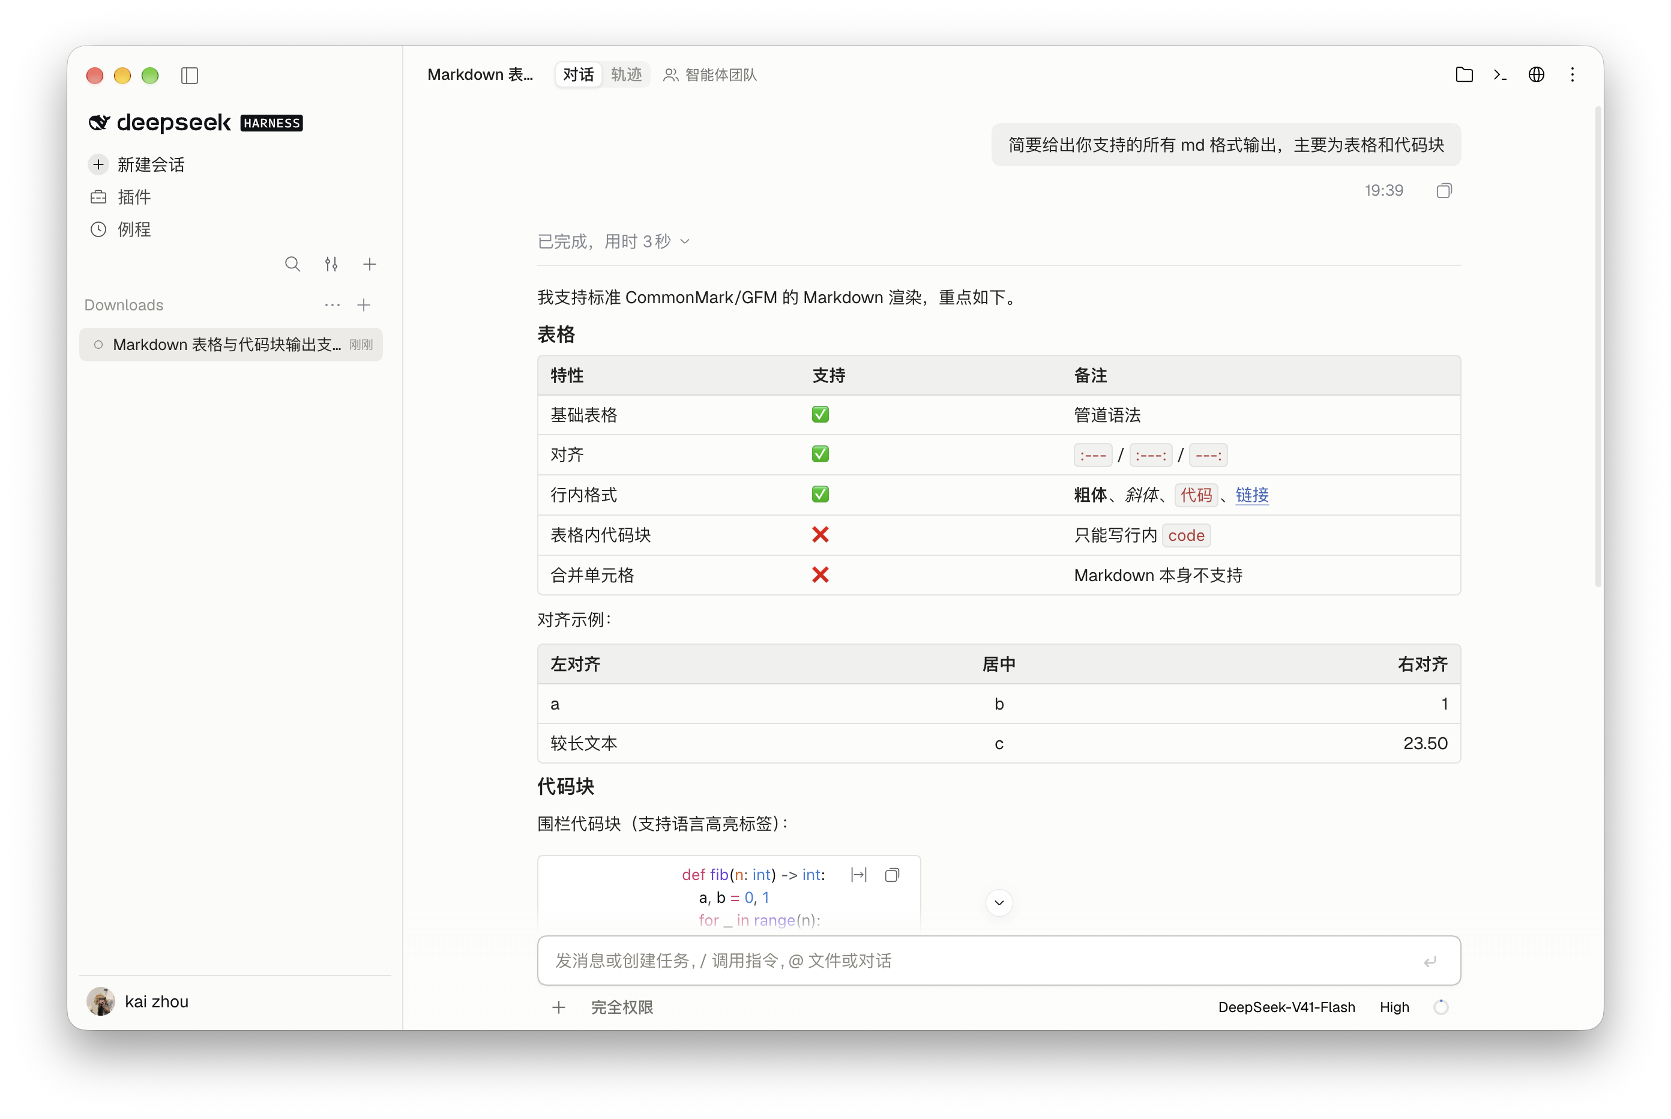Click kai zhou account name

tap(156, 1001)
